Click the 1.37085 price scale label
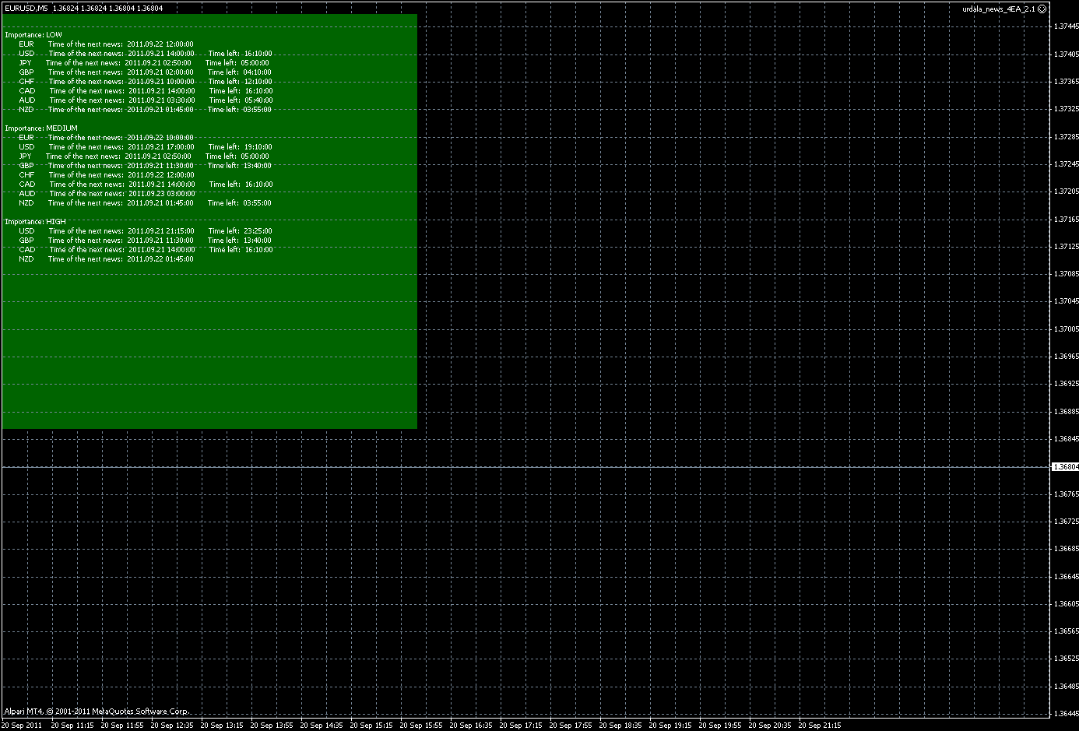1079x731 pixels. [x=1066, y=274]
